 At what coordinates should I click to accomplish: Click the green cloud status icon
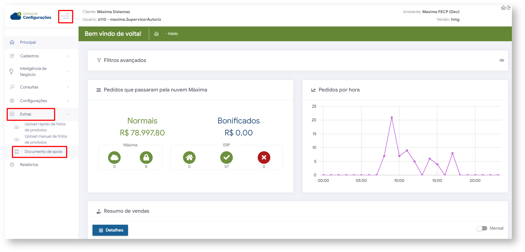pyautogui.click(x=114, y=158)
